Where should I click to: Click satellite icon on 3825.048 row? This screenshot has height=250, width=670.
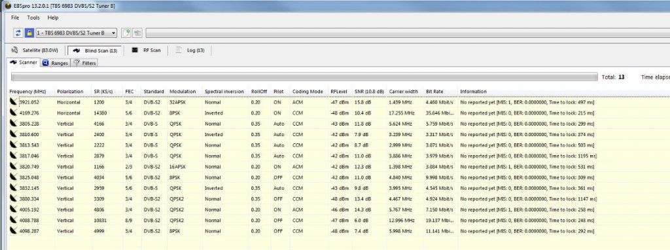coord(14,177)
